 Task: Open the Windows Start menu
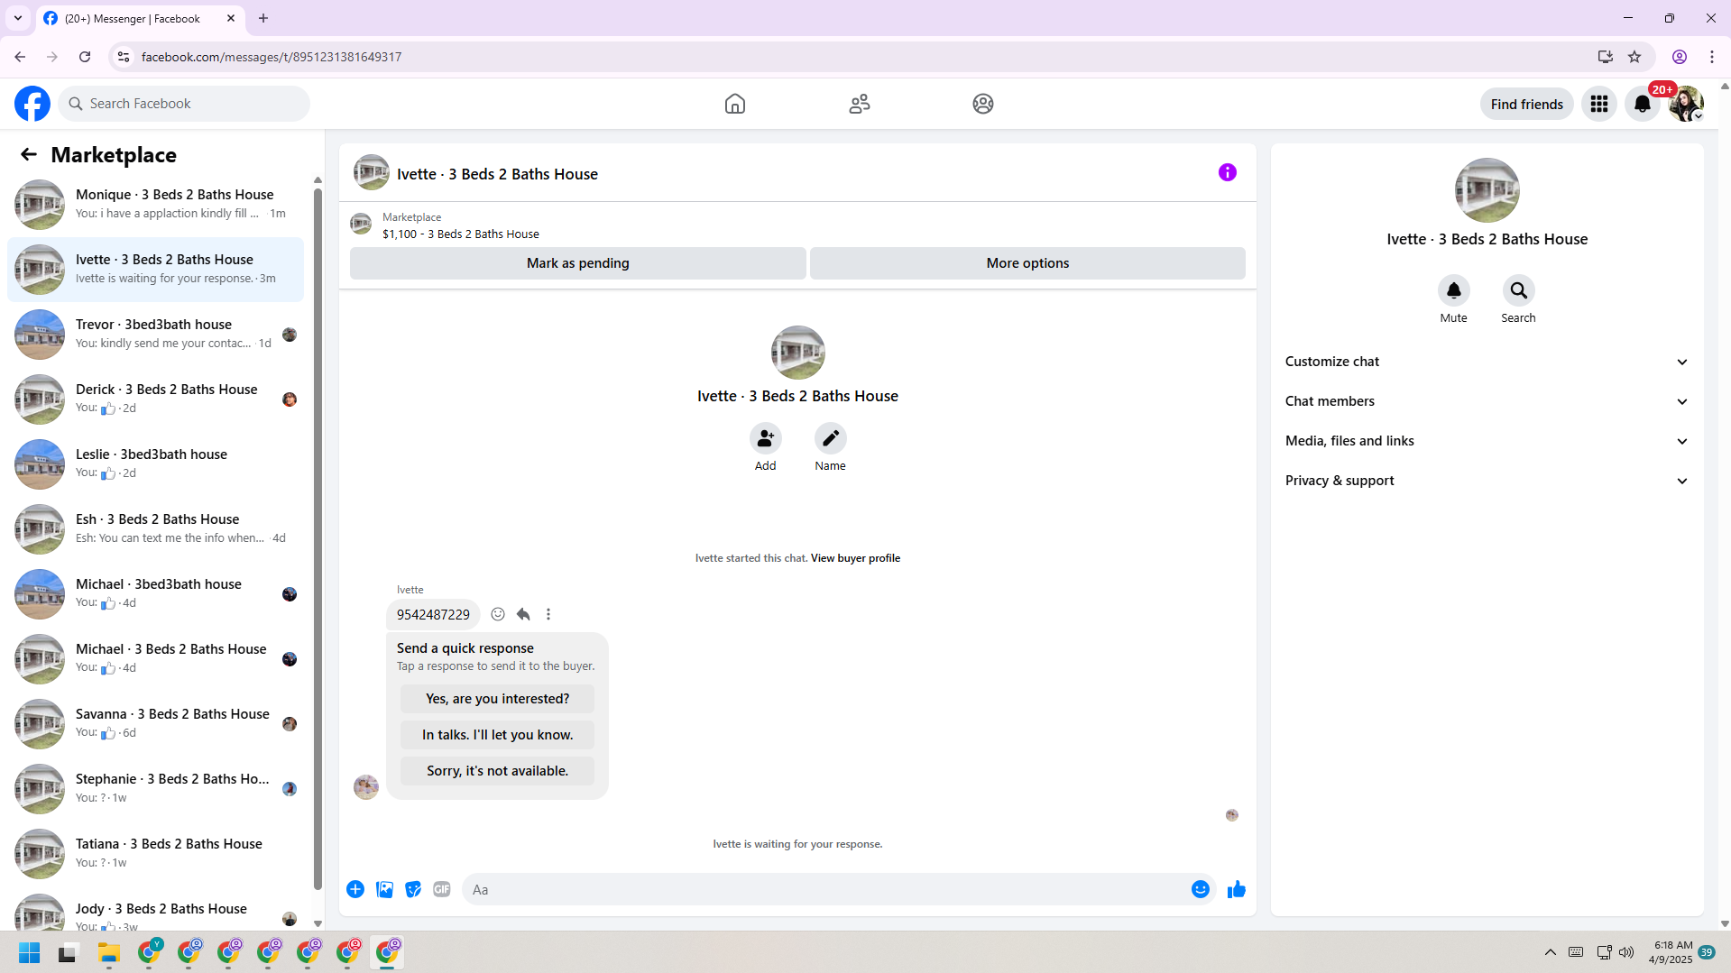(30, 952)
